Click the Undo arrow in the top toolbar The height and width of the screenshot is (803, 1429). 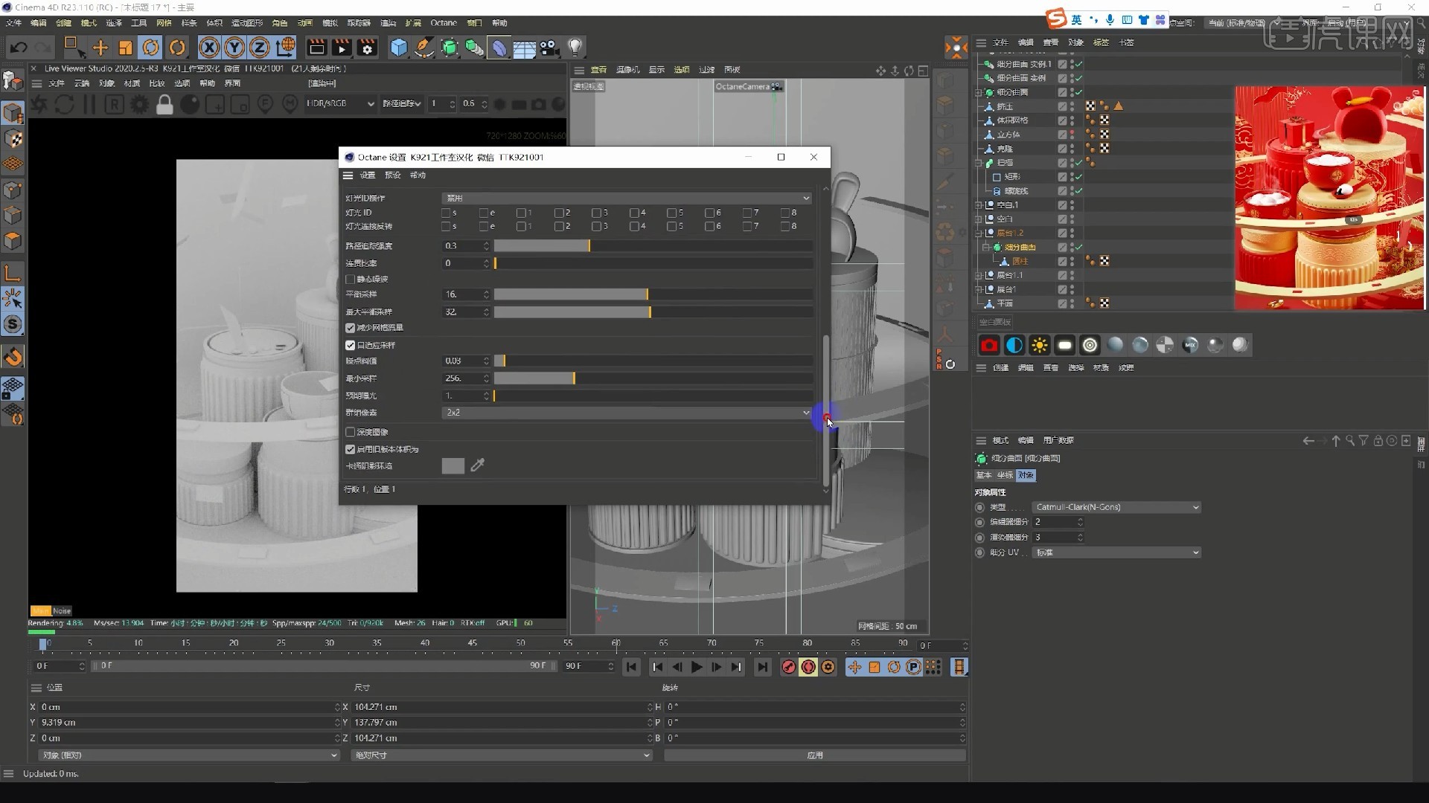click(x=19, y=48)
